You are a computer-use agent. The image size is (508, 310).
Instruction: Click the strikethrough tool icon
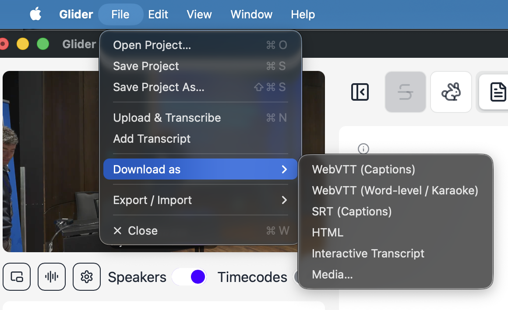pyautogui.click(x=405, y=92)
